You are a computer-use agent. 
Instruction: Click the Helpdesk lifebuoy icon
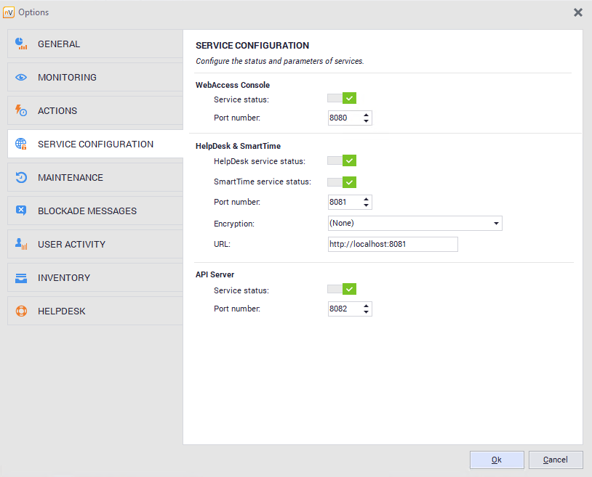coord(21,311)
